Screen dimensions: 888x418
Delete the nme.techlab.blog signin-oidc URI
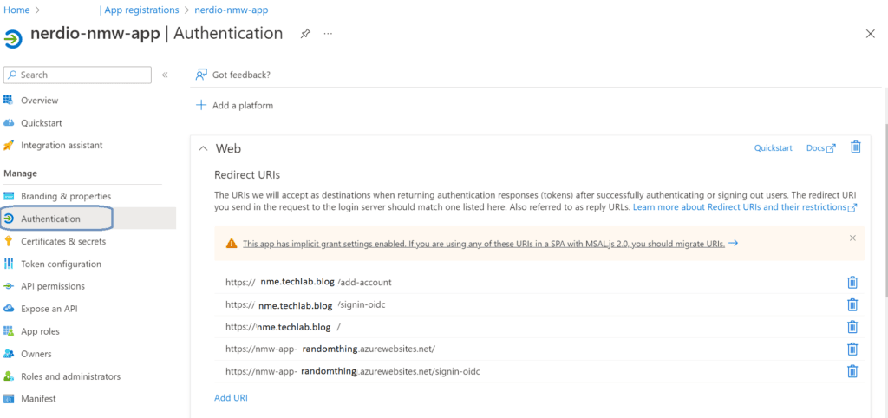tap(852, 304)
